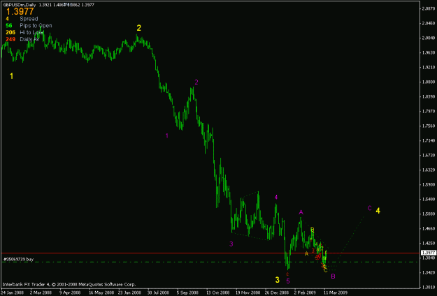Select the 5 Sep 2008 date label
The width and height of the screenshot is (437, 296).
click(x=189, y=293)
